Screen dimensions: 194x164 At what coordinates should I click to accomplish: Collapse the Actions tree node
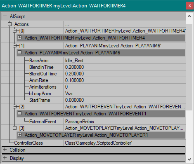(10, 24)
